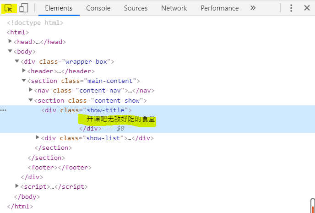Expand the script element node
Image resolution: width=315 pixels, height=213 pixels.
pos(17,186)
